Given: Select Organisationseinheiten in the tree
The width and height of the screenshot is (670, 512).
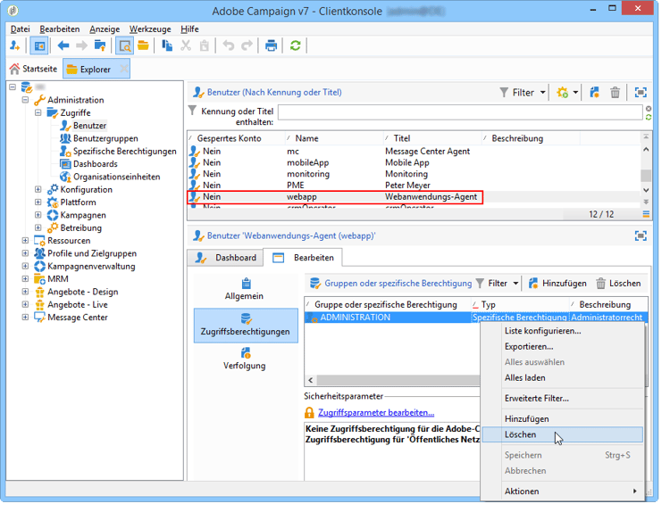Looking at the screenshot, I should [x=117, y=177].
